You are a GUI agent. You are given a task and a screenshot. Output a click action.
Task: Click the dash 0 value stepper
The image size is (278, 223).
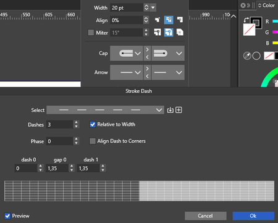click(x=41, y=168)
